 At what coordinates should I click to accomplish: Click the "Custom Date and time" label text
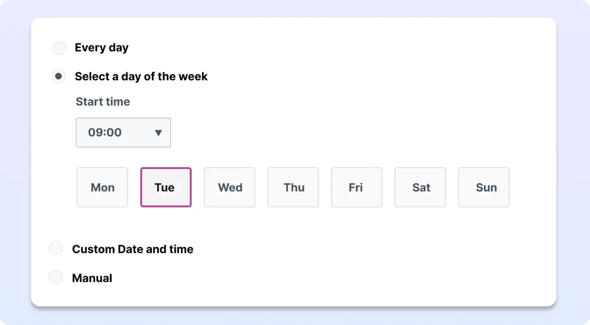pyautogui.click(x=133, y=249)
